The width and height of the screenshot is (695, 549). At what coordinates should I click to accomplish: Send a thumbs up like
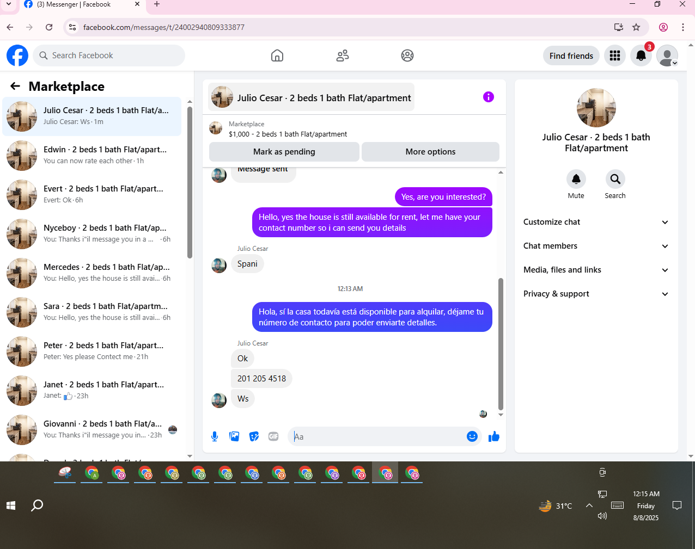(x=494, y=436)
